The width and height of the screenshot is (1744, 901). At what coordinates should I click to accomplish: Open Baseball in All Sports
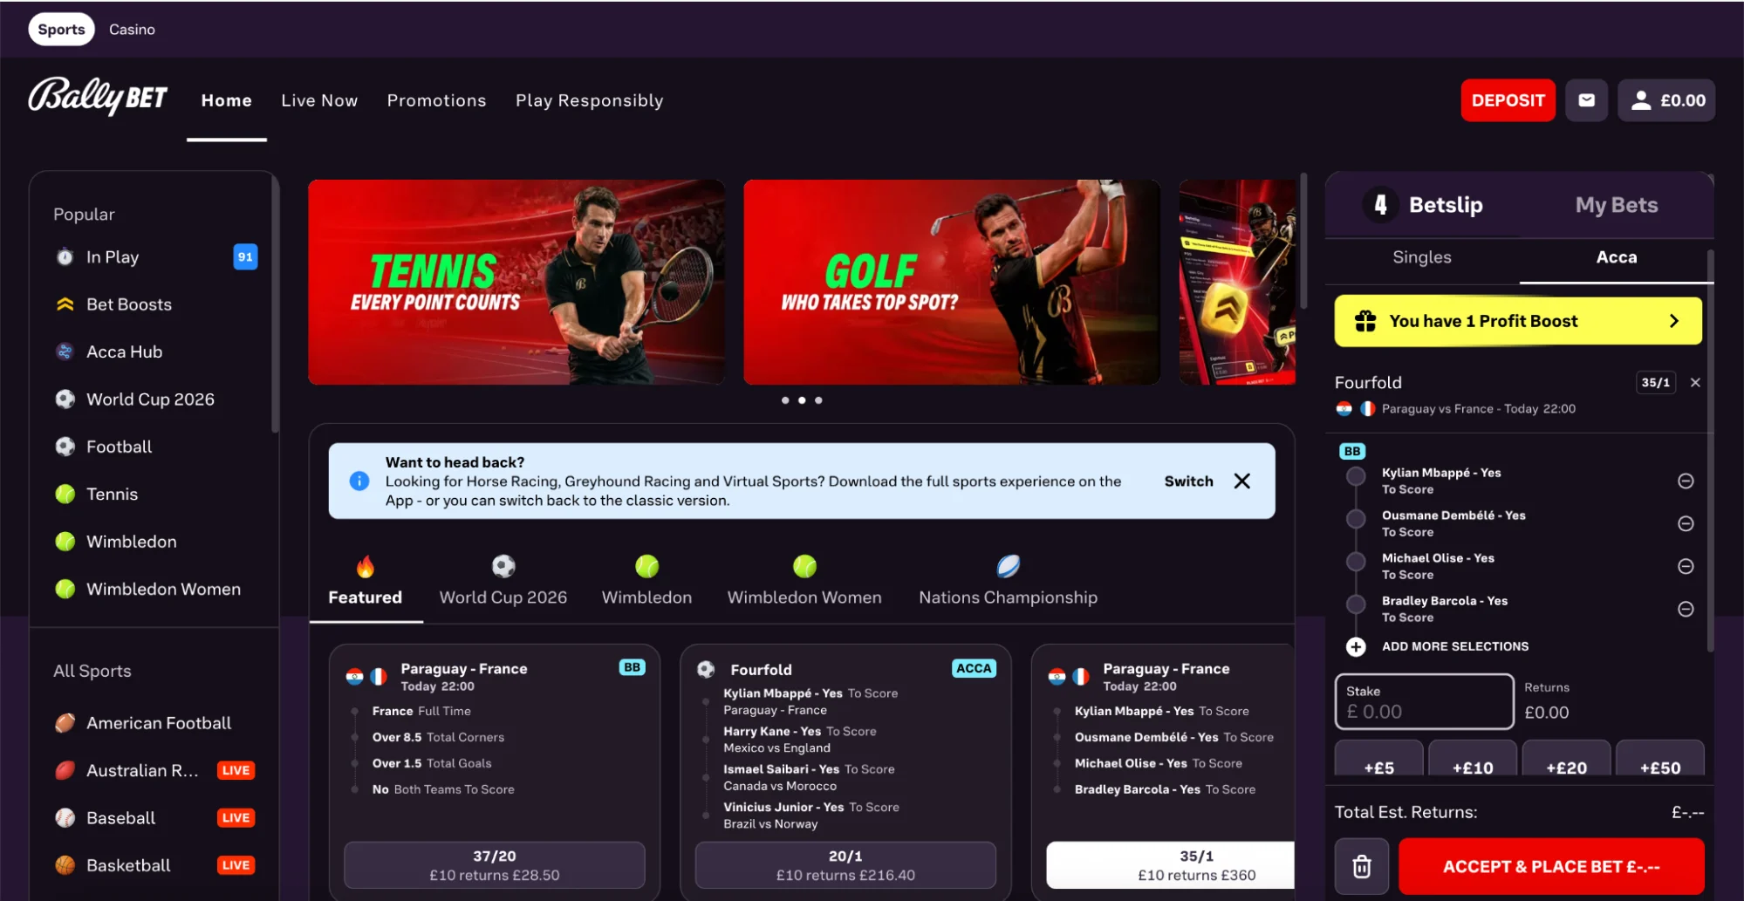click(155, 818)
